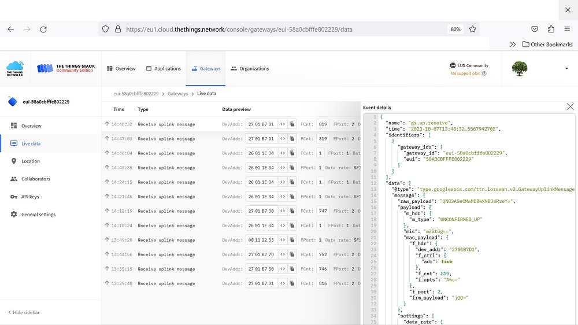Click the "UNCONFIRMED_UP" m_type value
Viewport: 578px width, 325px height.
click(460, 220)
